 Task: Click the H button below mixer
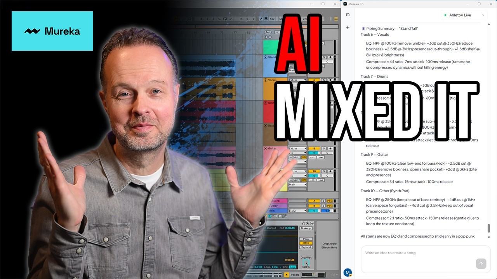coord(280,216)
